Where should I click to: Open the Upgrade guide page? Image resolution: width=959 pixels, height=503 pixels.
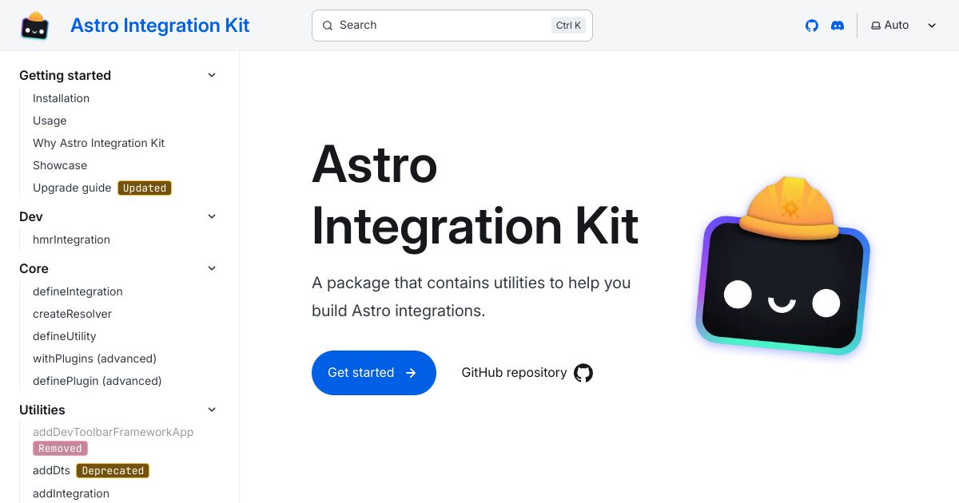[x=72, y=188]
